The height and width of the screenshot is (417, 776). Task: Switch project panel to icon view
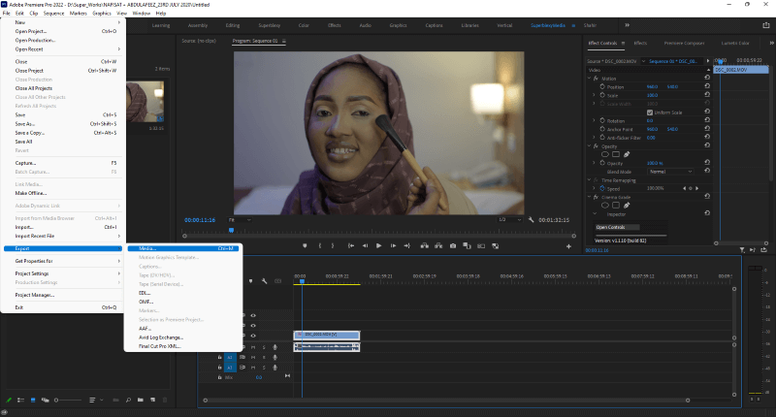click(33, 400)
